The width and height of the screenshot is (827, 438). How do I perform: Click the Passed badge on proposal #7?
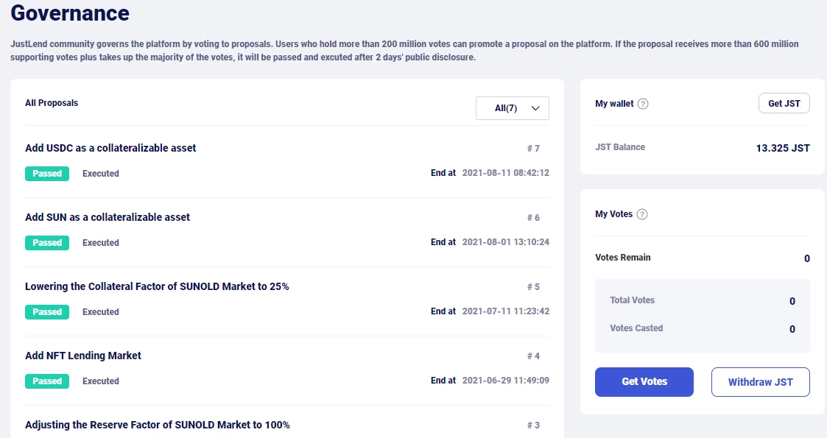pyautogui.click(x=47, y=174)
